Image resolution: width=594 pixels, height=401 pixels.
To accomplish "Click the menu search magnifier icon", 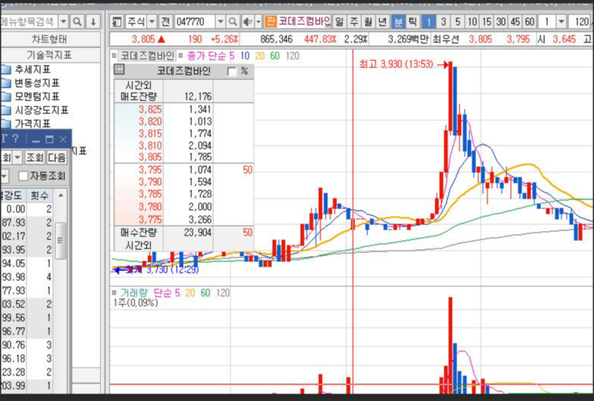I will coord(78,22).
